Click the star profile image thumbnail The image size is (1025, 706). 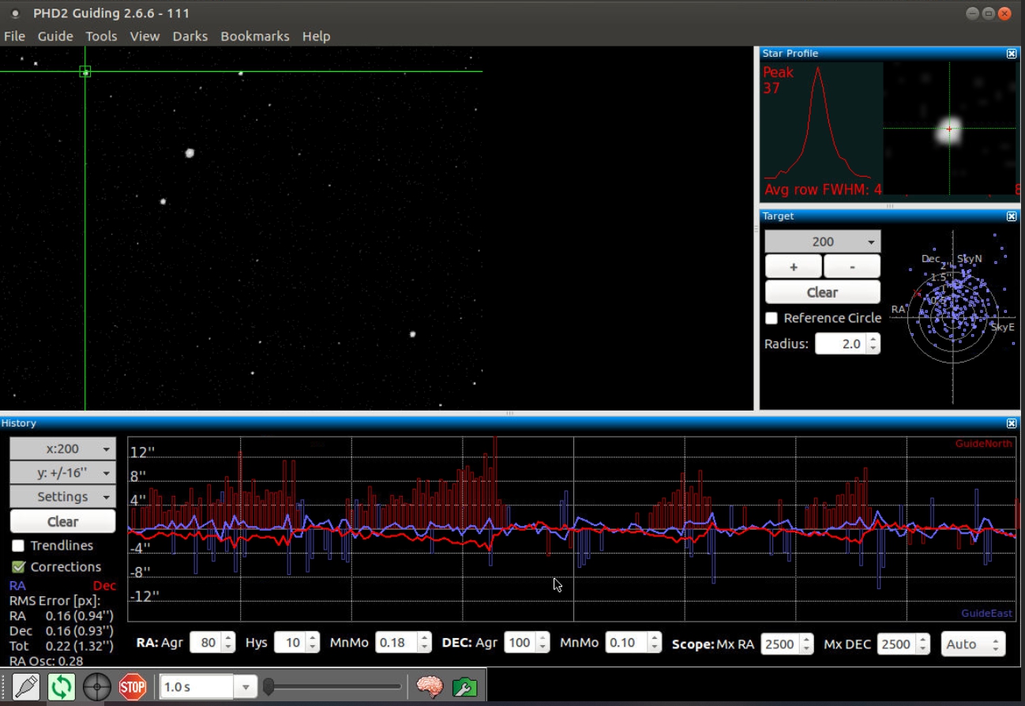[950, 129]
